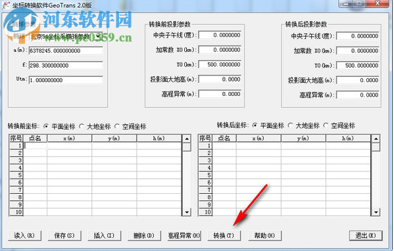Image resolution: width=394 pixels, height=251 pixels.
Task: Click the 删除(D) button
Action: [144, 235]
